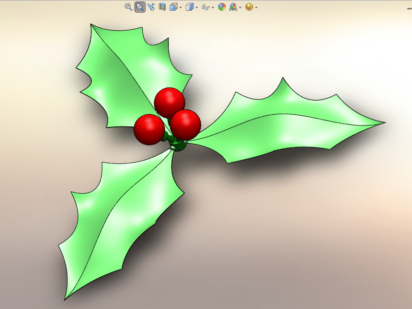Click the View Orientation cube icon

click(x=173, y=7)
